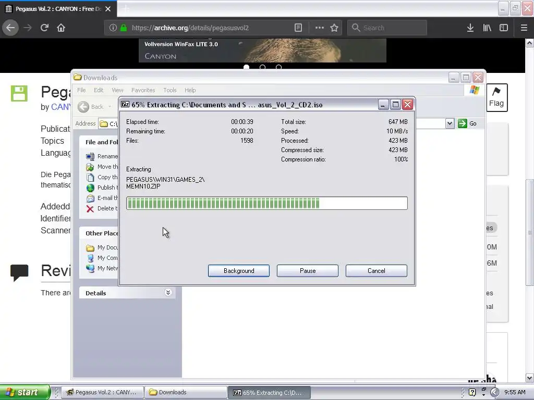Click Firefox forward arrow button
The width and height of the screenshot is (534, 400).
click(x=28, y=28)
